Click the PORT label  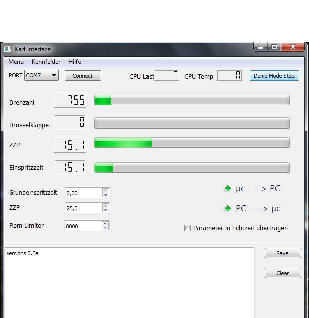[x=16, y=75]
